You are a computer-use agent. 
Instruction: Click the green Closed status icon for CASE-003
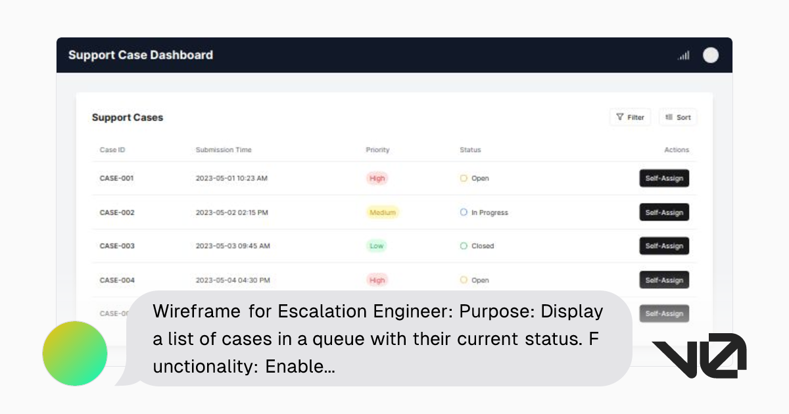click(x=463, y=246)
